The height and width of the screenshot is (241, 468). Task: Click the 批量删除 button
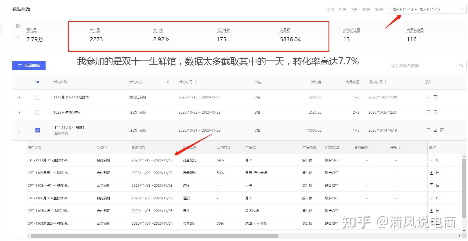point(29,66)
